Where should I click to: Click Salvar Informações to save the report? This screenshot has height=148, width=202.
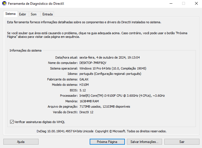(x=144, y=142)
